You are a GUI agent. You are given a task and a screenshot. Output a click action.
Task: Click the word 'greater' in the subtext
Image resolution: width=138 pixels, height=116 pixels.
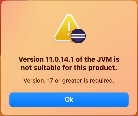click(x=72, y=81)
